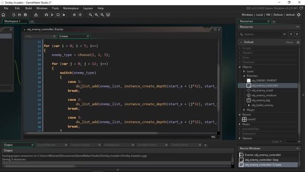Open Events: obj_enemy_controller recent window

tap(263, 155)
